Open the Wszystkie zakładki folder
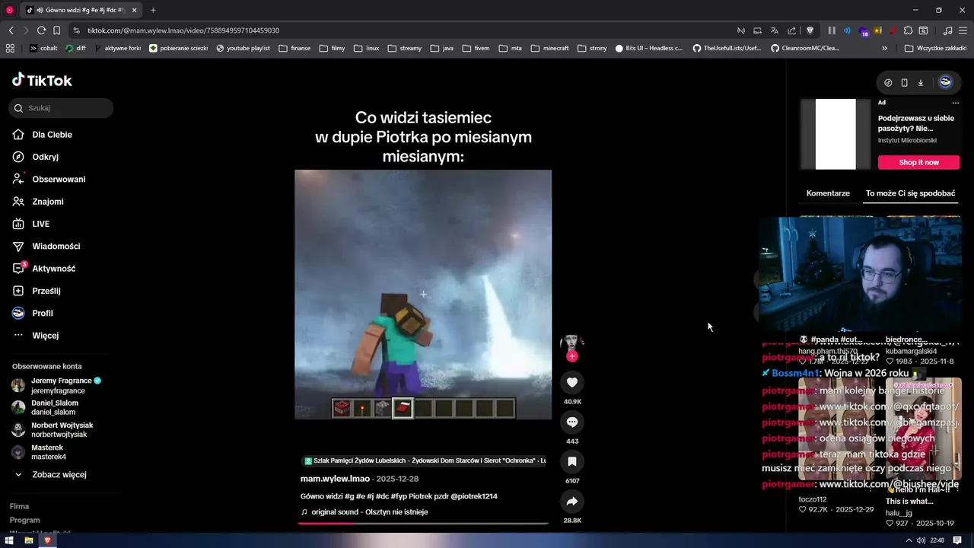Viewport: 974px width, 548px height. 935,48
